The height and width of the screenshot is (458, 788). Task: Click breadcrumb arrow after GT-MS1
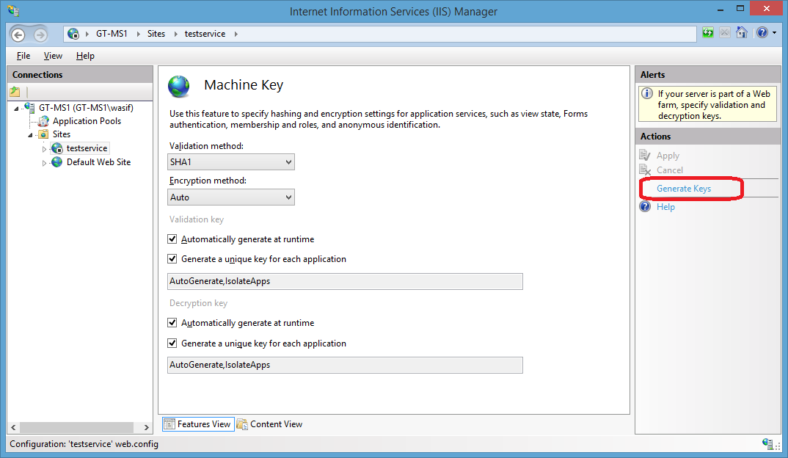click(138, 34)
